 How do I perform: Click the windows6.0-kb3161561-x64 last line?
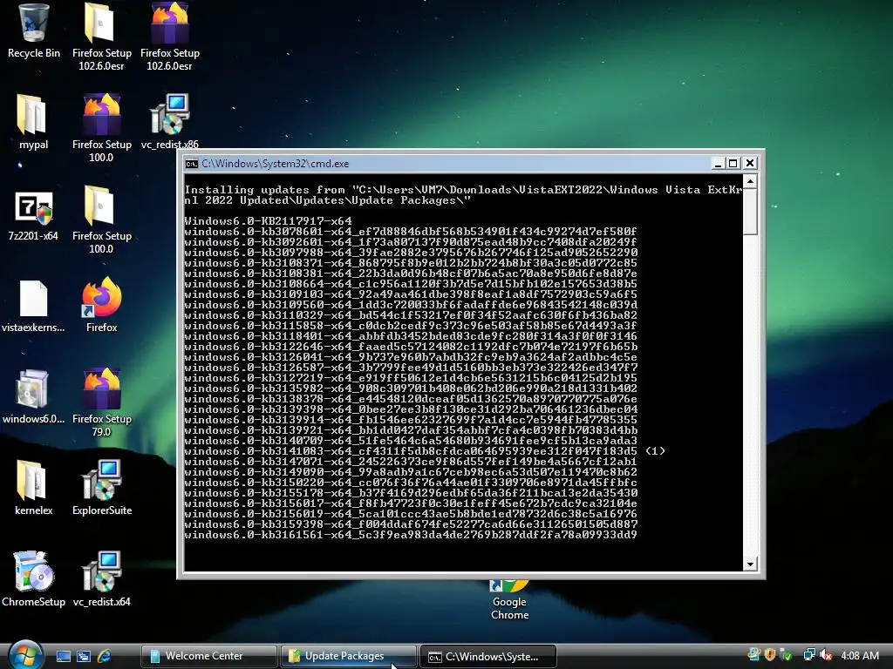pos(410,535)
